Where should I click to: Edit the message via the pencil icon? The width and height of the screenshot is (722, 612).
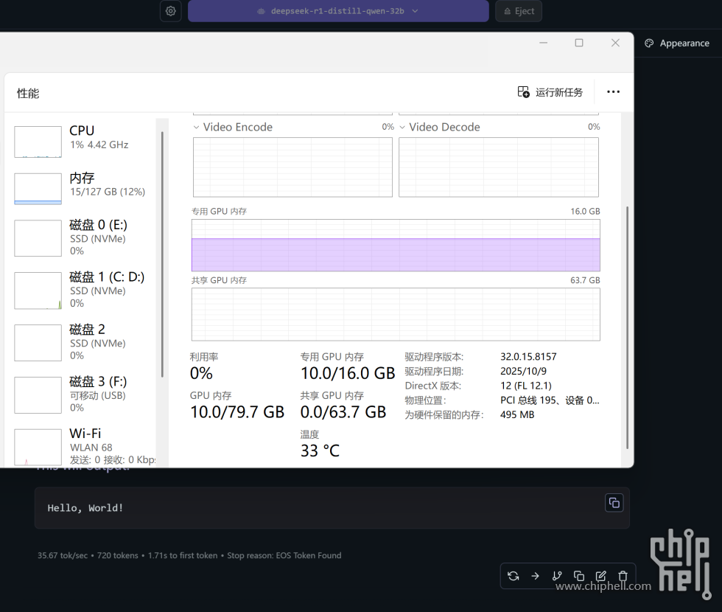600,576
